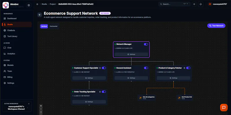231x115 pixels.
Task: Open Product & Category Fetcher Settings
Action: (174, 78)
